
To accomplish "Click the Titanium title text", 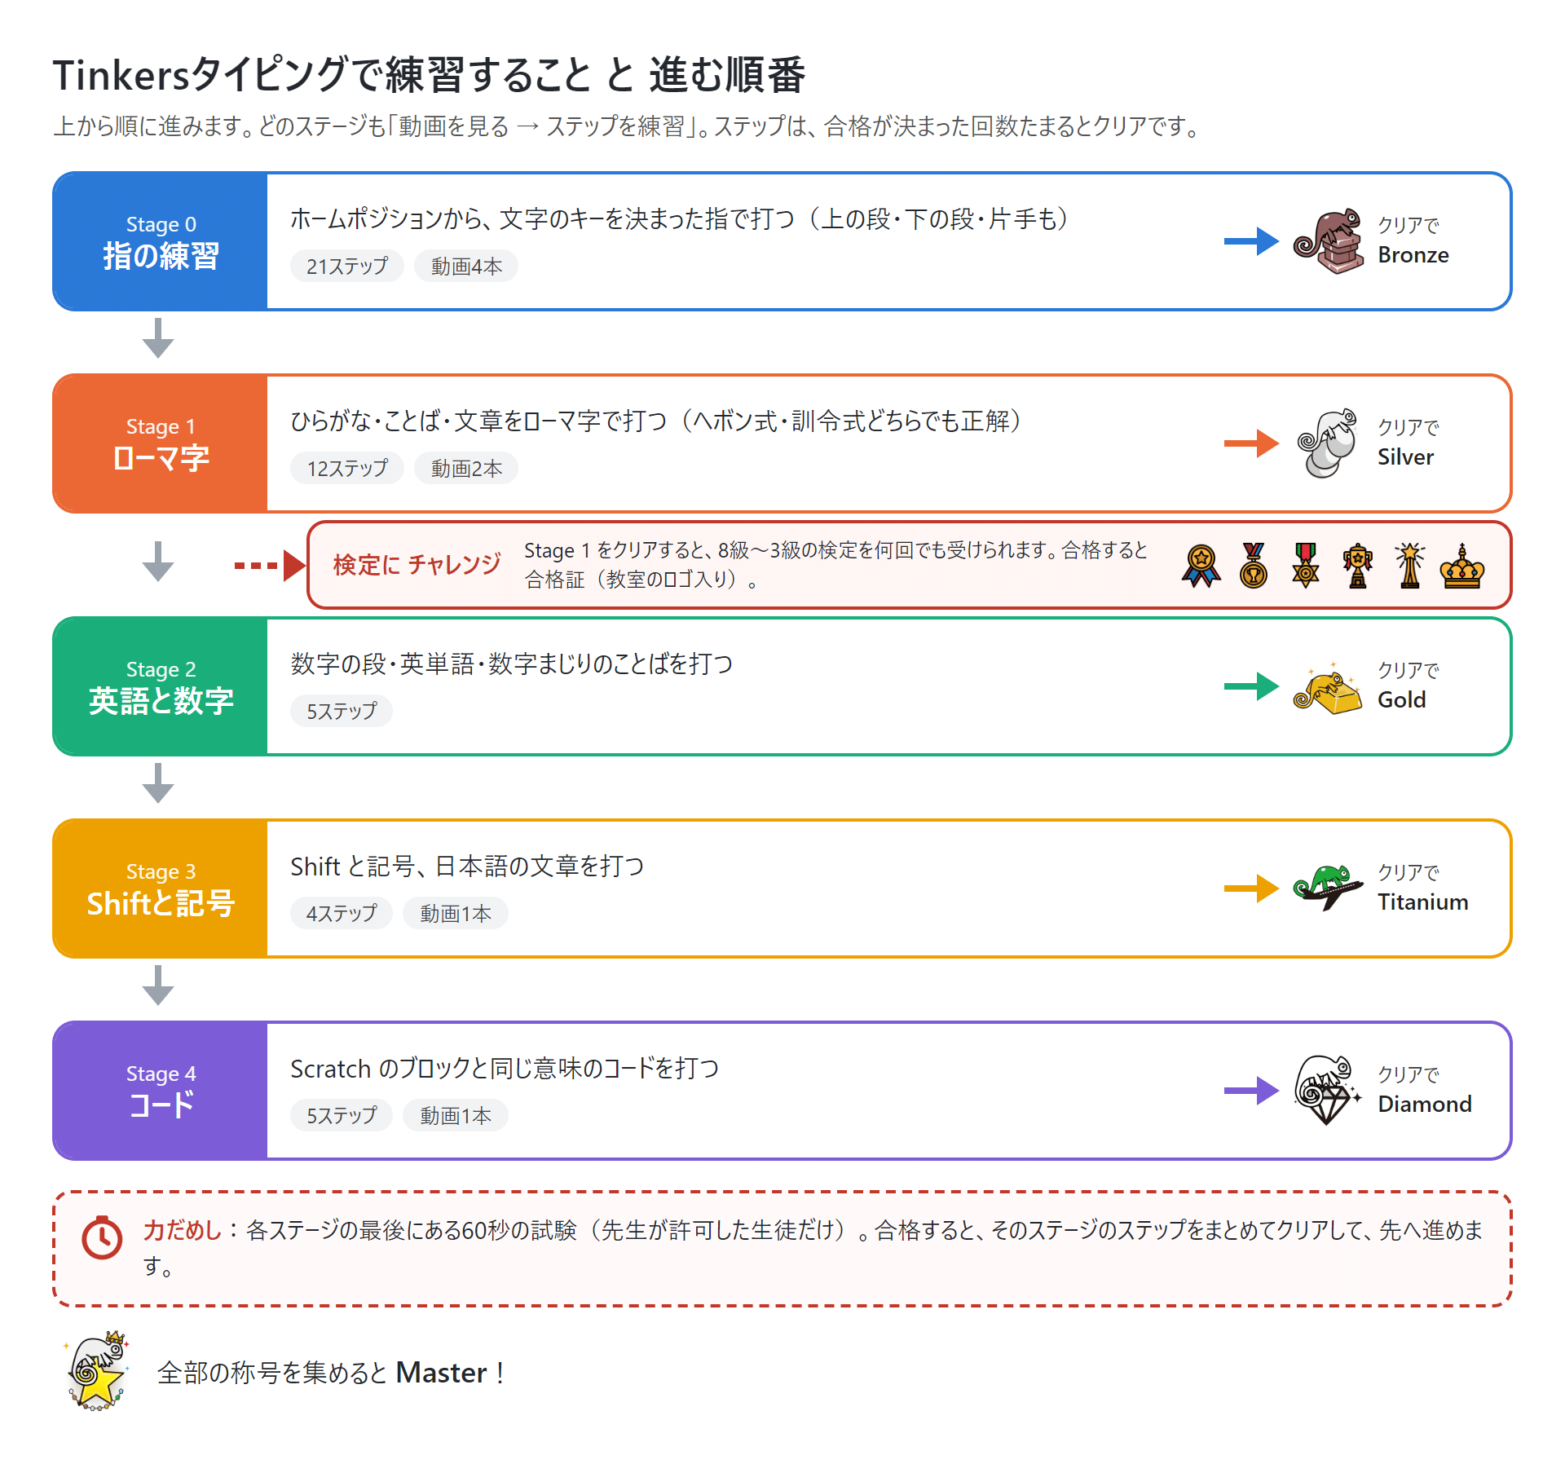I will click(x=1423, y=902).
